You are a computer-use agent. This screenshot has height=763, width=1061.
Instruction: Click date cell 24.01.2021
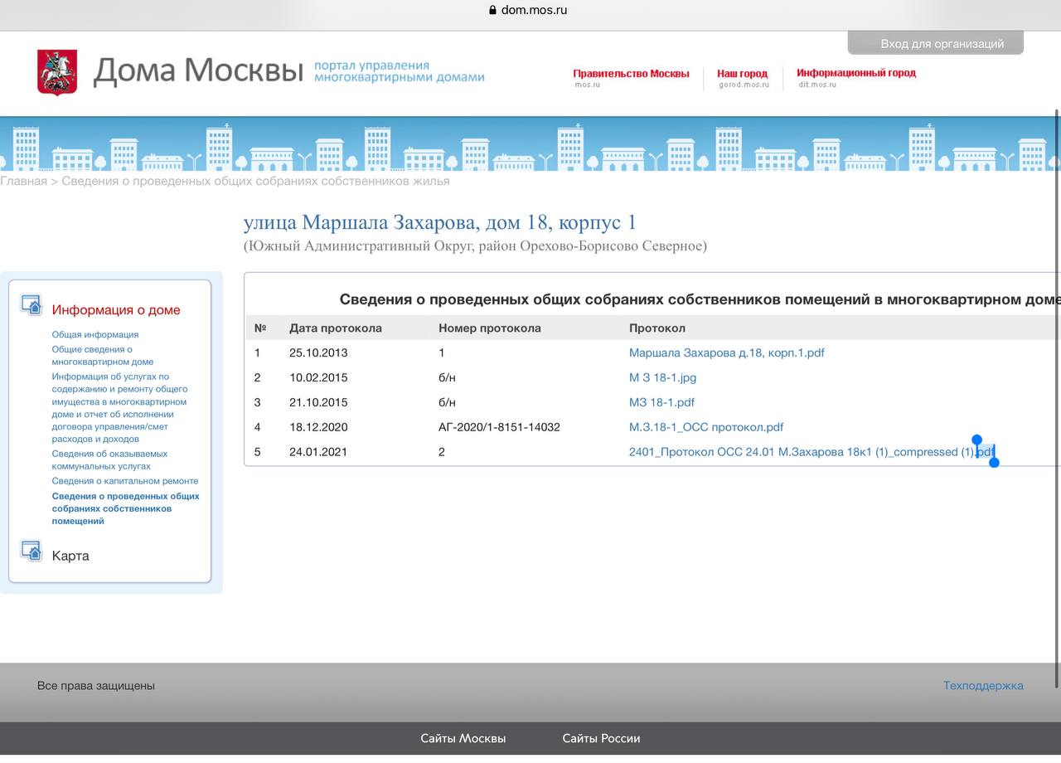point(318,452)
